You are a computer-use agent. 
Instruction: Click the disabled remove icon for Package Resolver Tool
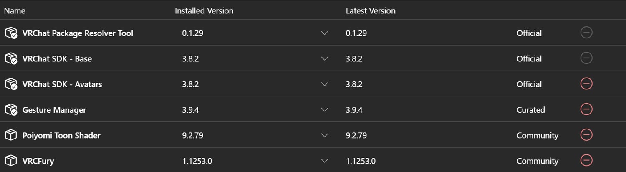(x=586, y=33)
